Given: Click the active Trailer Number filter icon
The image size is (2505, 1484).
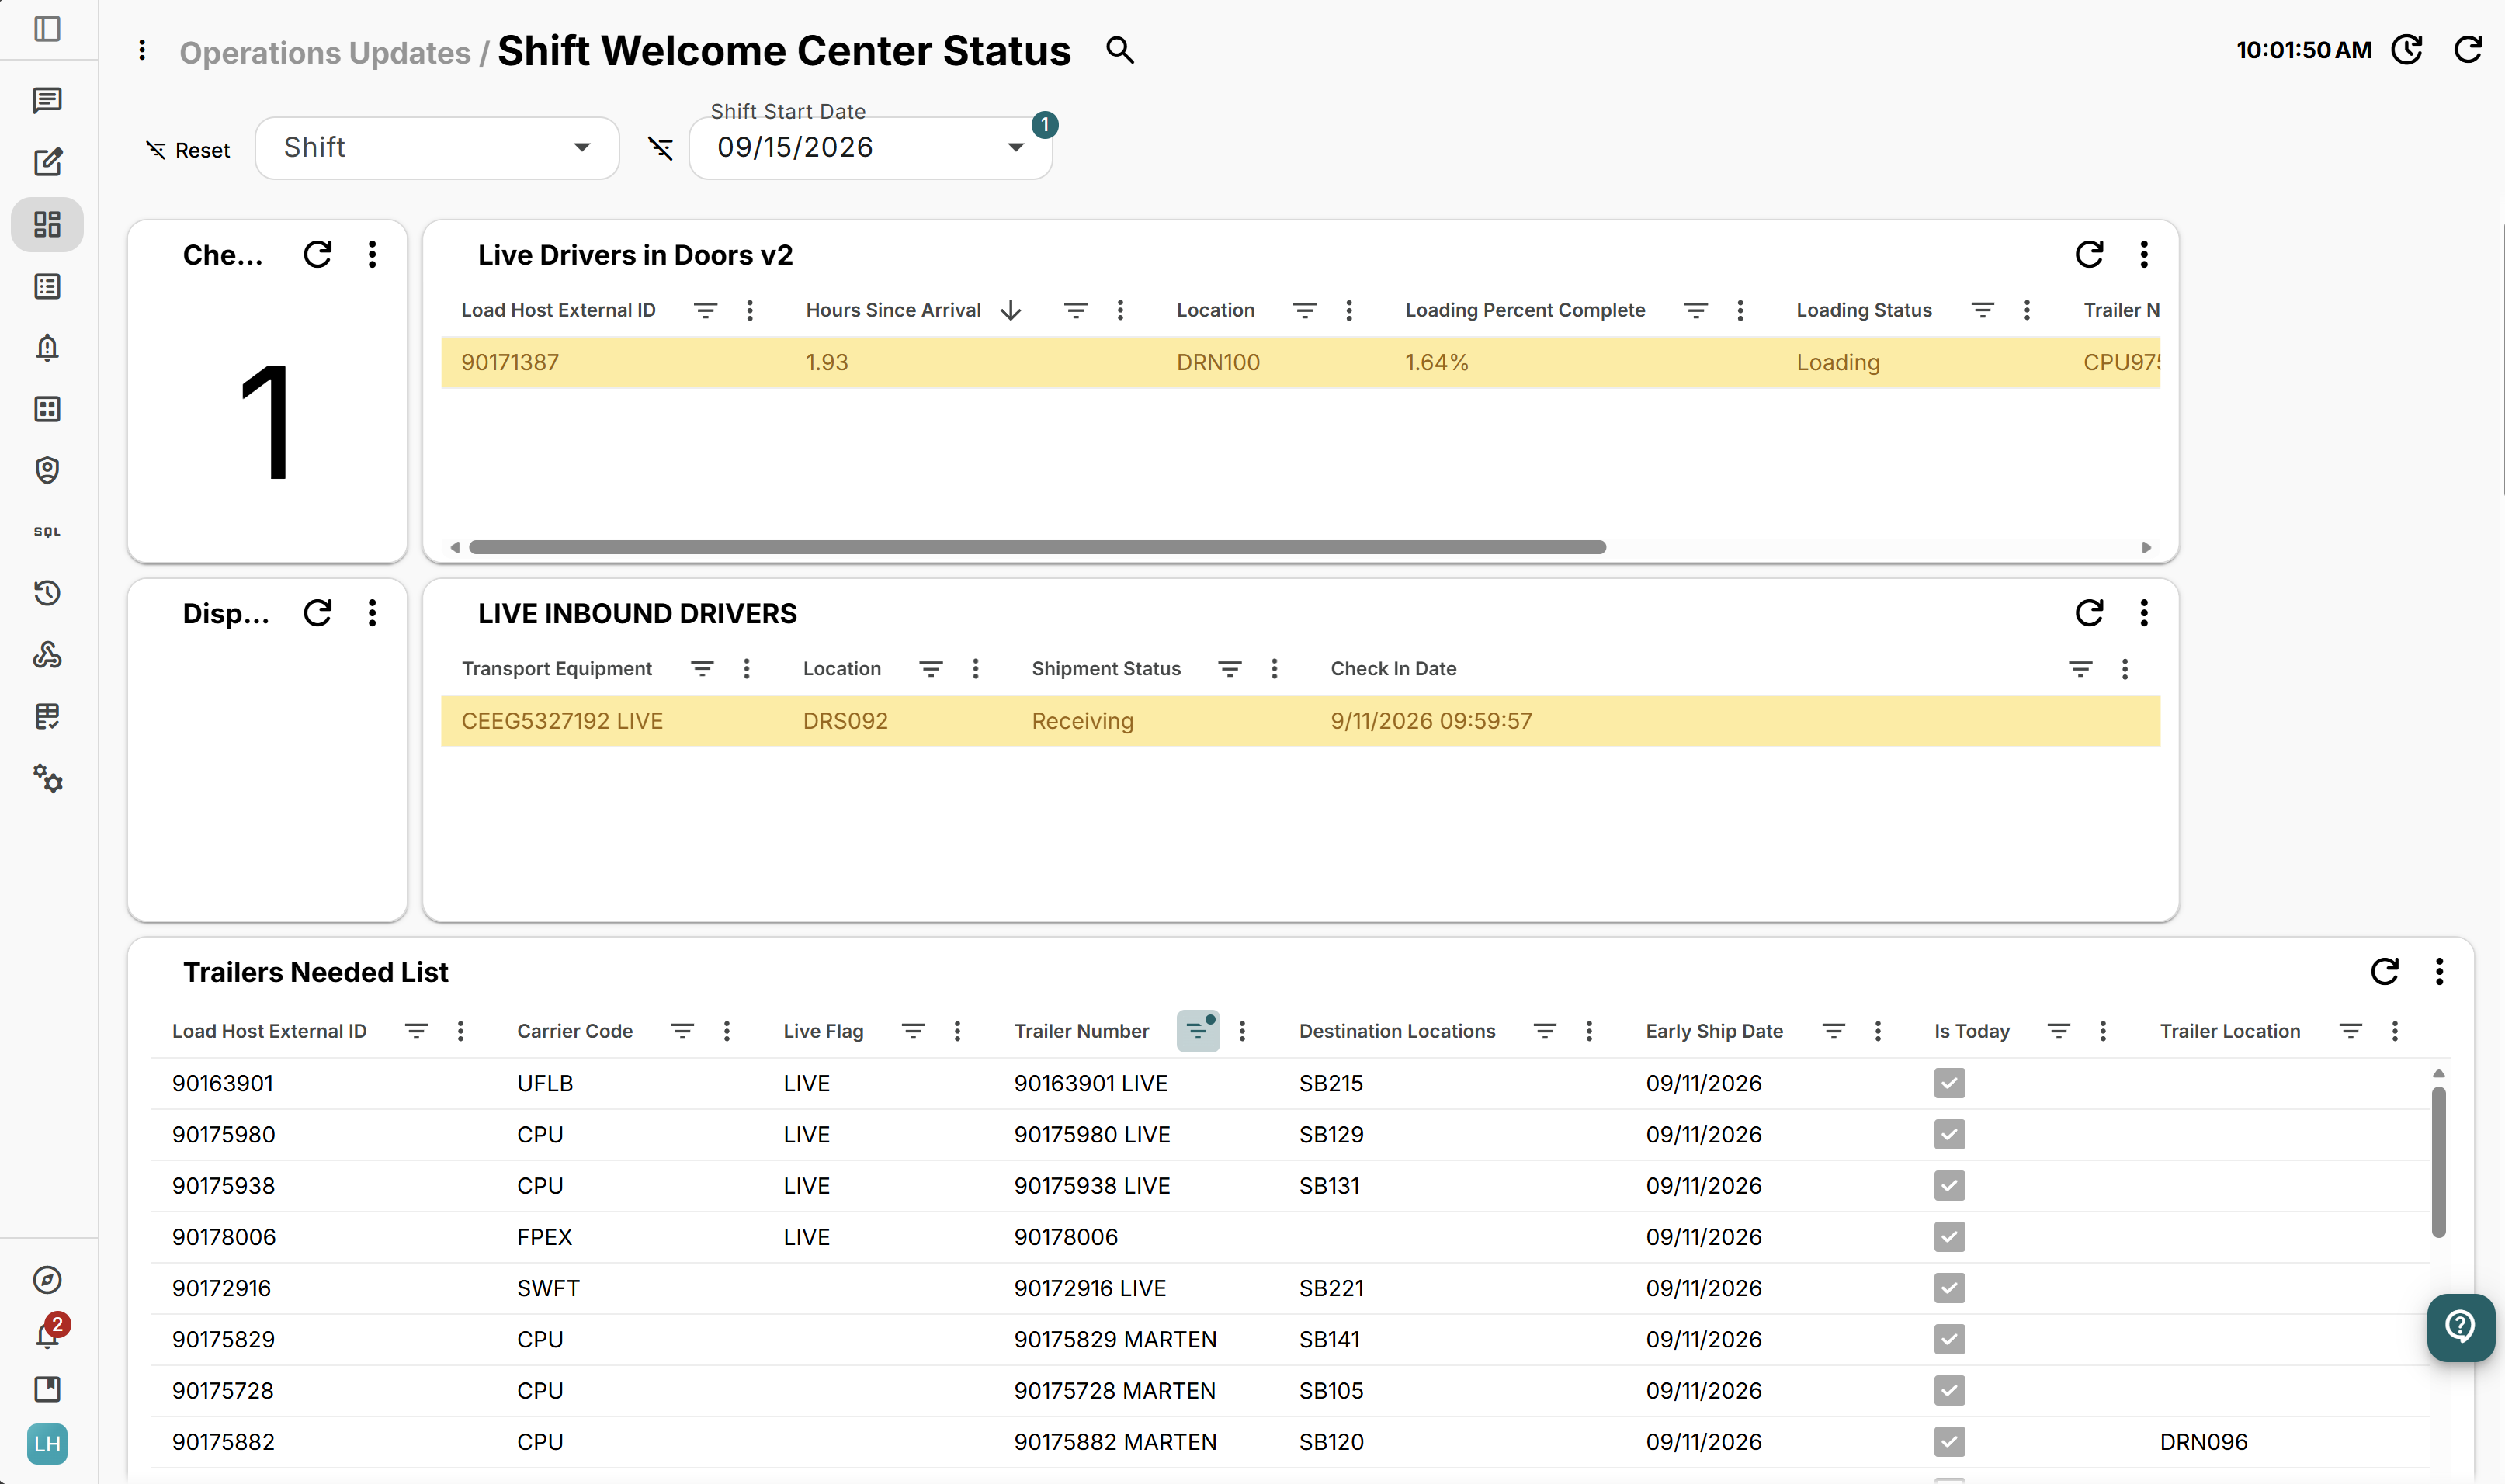Looking at the screenshot, I should coord(1198,1031).
